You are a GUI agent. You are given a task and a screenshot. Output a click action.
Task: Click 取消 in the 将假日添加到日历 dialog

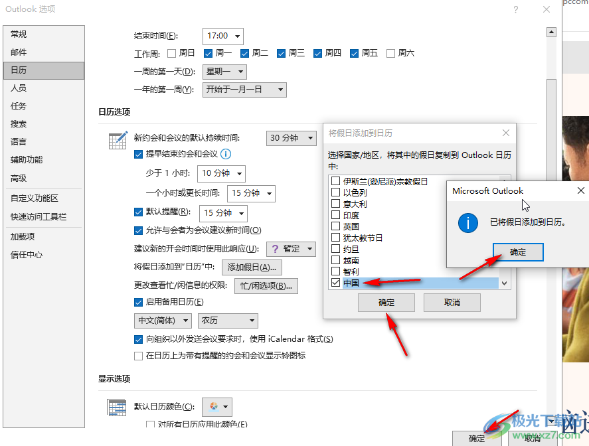point(452,303)
